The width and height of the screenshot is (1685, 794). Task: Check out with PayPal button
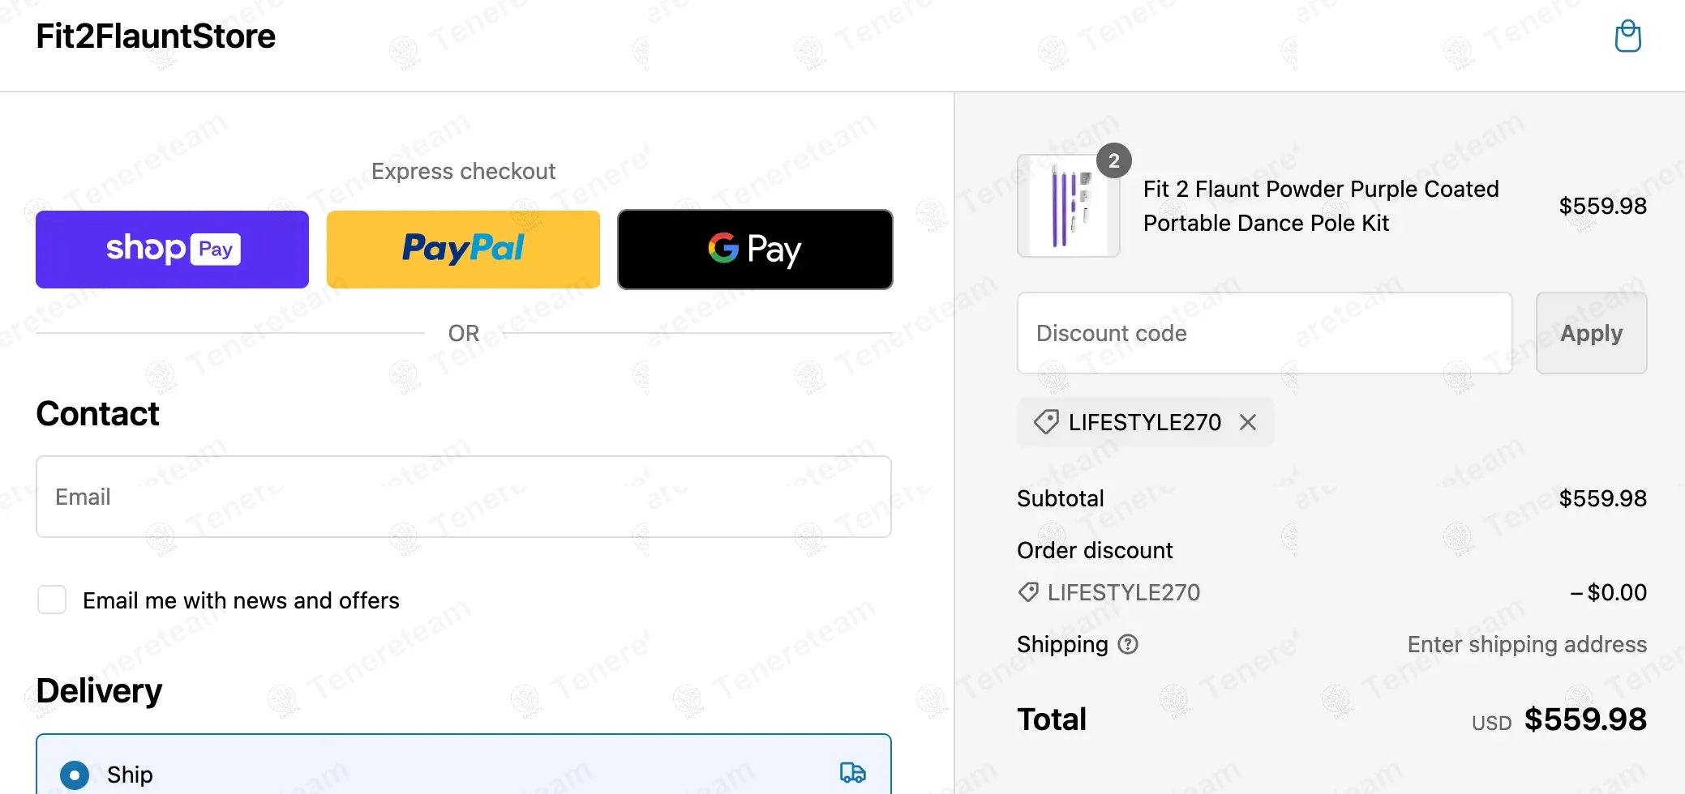pyautogui.click(x=463, y=250)
